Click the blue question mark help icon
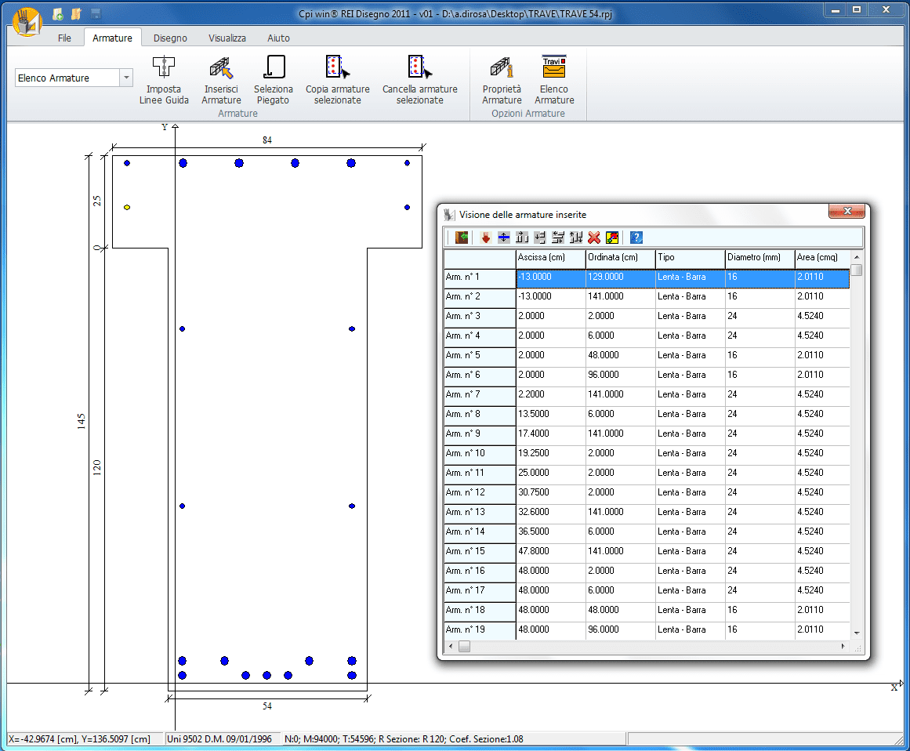910x751 pixels. point(636,238)
